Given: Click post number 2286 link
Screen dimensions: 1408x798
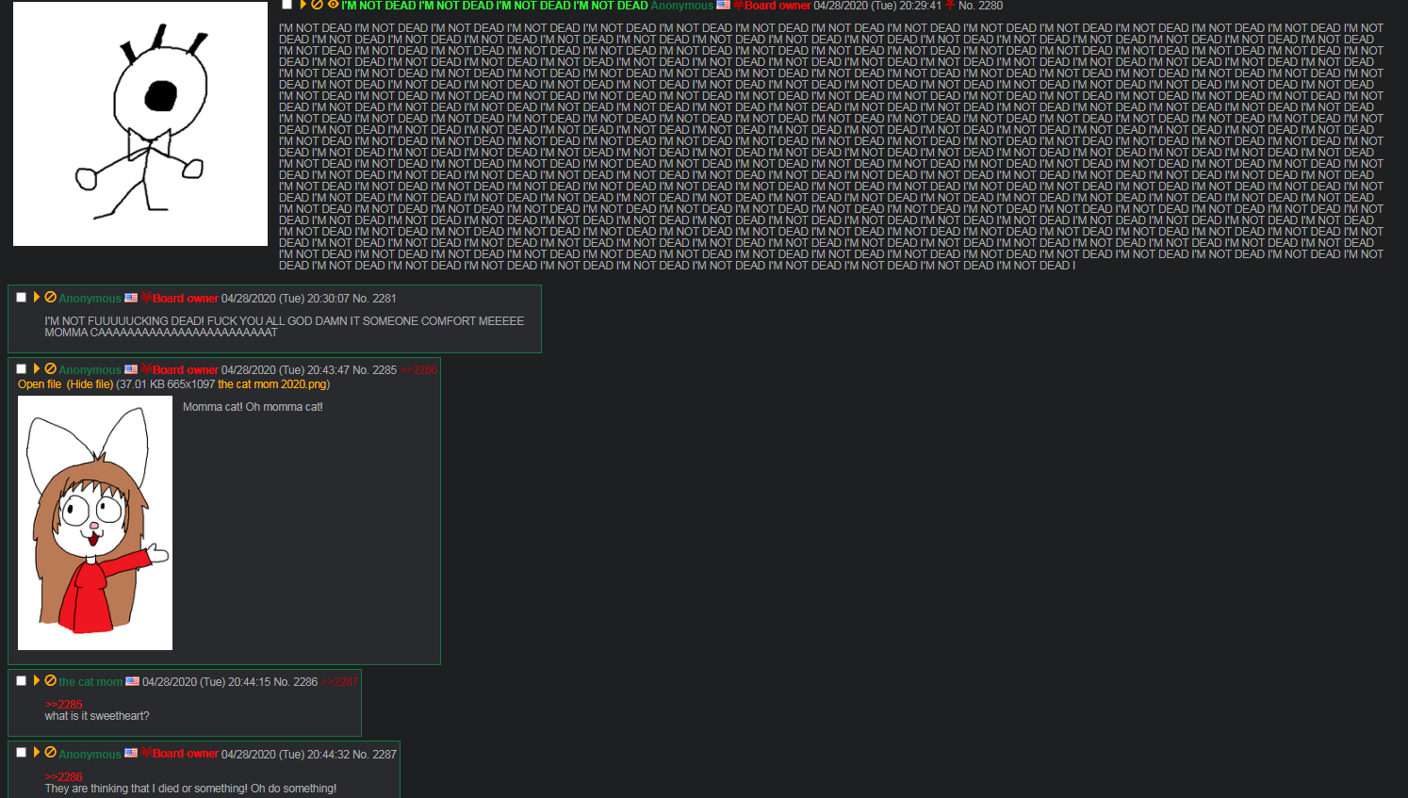Looking at the screenshot, I should click(304, 682).
